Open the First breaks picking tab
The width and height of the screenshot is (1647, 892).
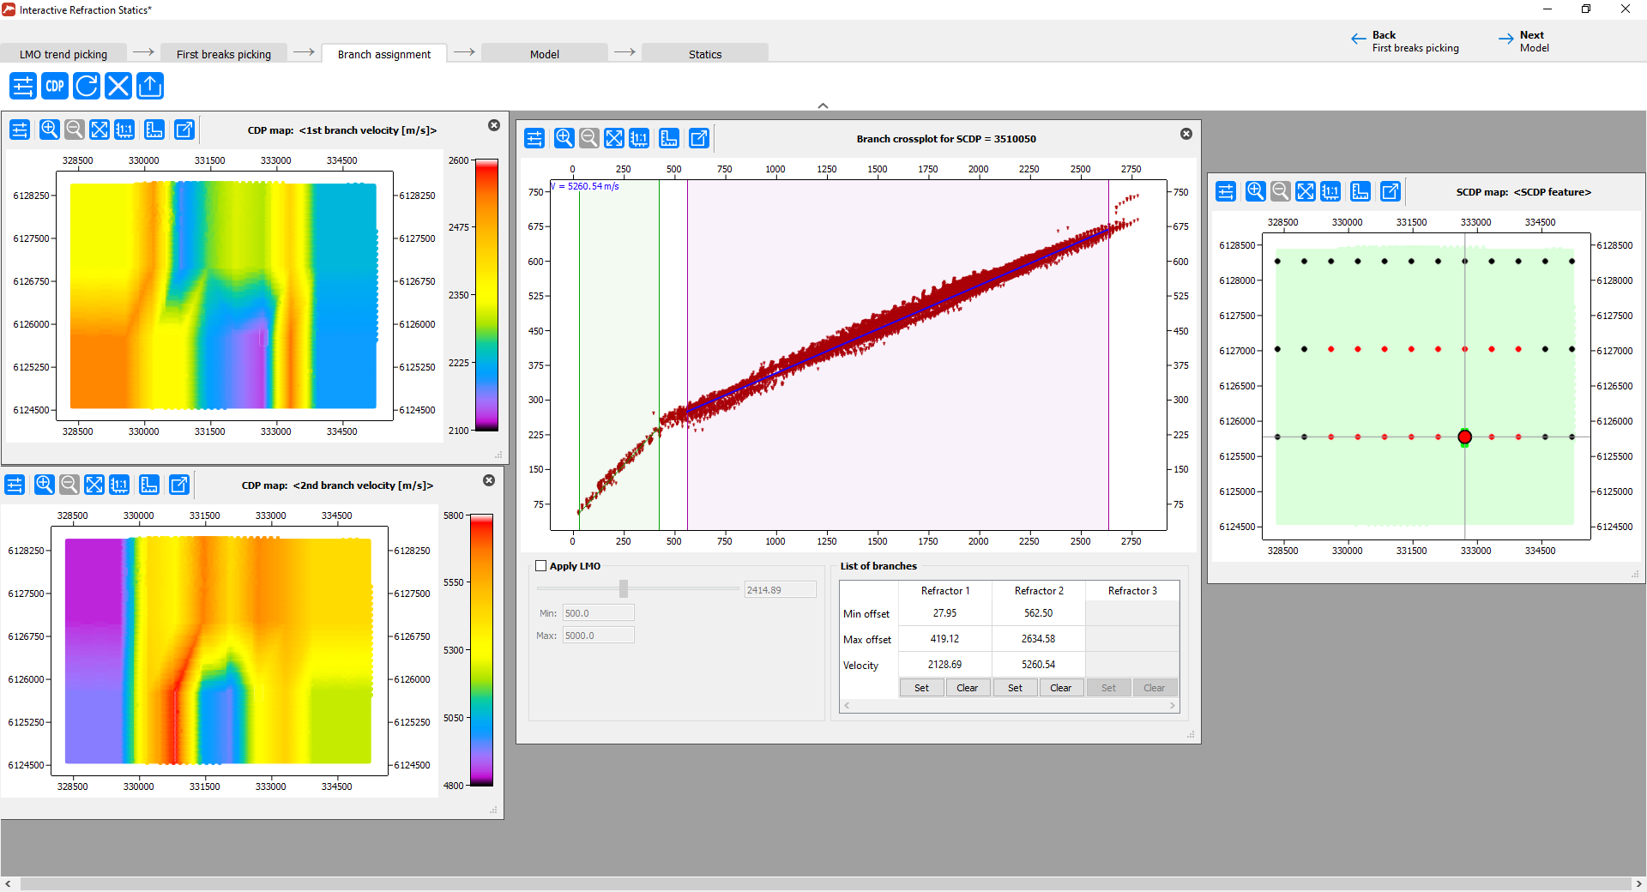tap(224, 54)
